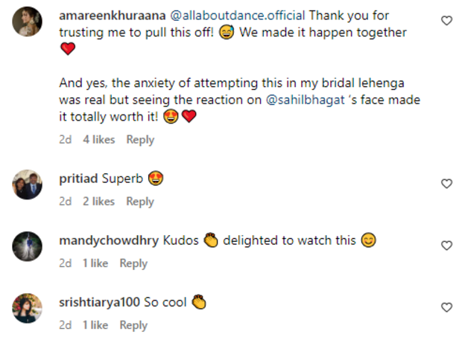View the 4 likes on amareenkhuraana's comment
The width and height of the screenshot is (459, 343).
click(x=98, y=140)
